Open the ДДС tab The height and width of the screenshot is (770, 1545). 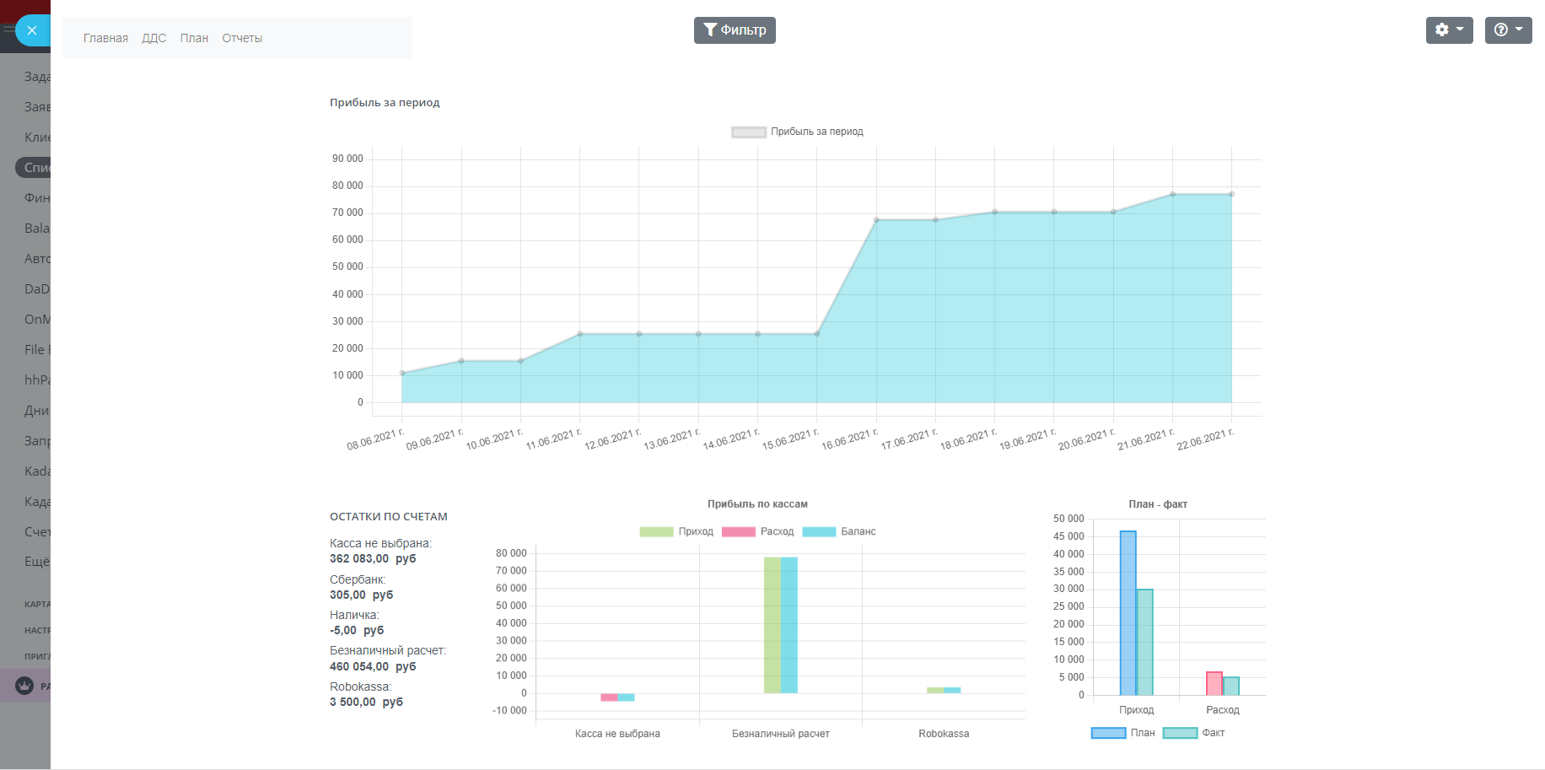(153, 38)
